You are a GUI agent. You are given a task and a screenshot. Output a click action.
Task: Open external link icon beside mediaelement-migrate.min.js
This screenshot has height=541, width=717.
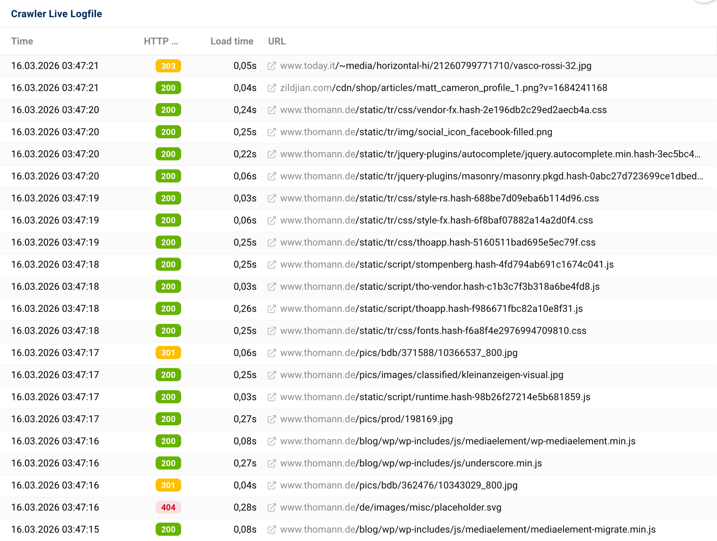[272, 530]
